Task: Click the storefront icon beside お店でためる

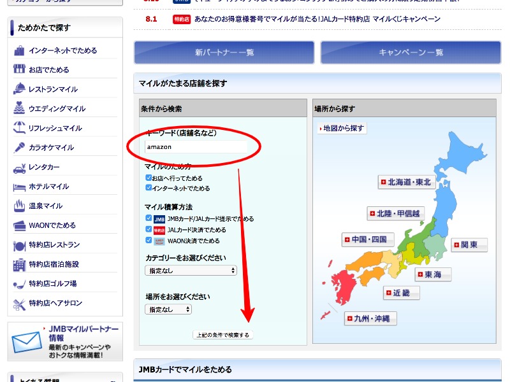Action: coord(19,69)
